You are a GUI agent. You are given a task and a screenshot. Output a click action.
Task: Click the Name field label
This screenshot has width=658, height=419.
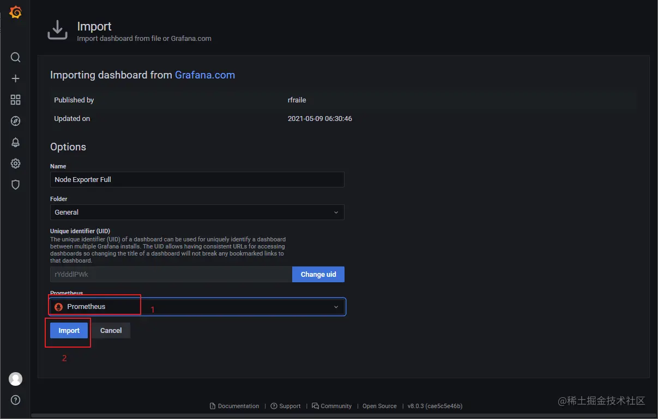pos(58,166)
